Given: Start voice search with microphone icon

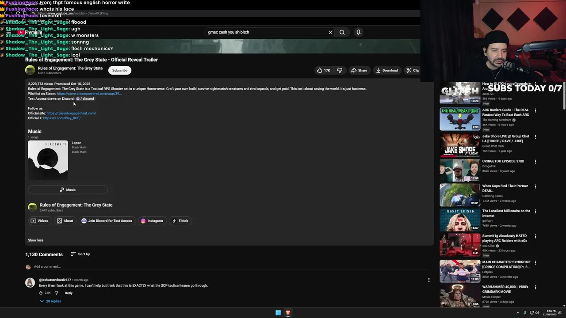Looking at the screenshot, I should coord(359,32).
